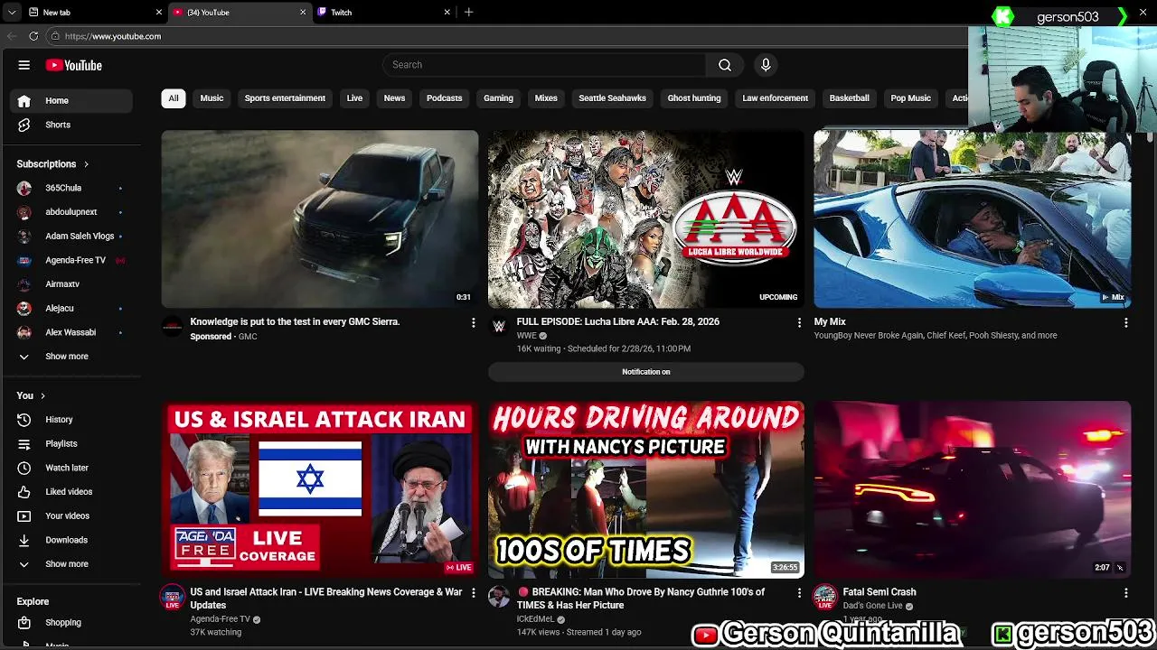This screenshot has height=650, width=1157.
Task: Select Seattle Seahawks filter chip
Action: tap(612, 98)
